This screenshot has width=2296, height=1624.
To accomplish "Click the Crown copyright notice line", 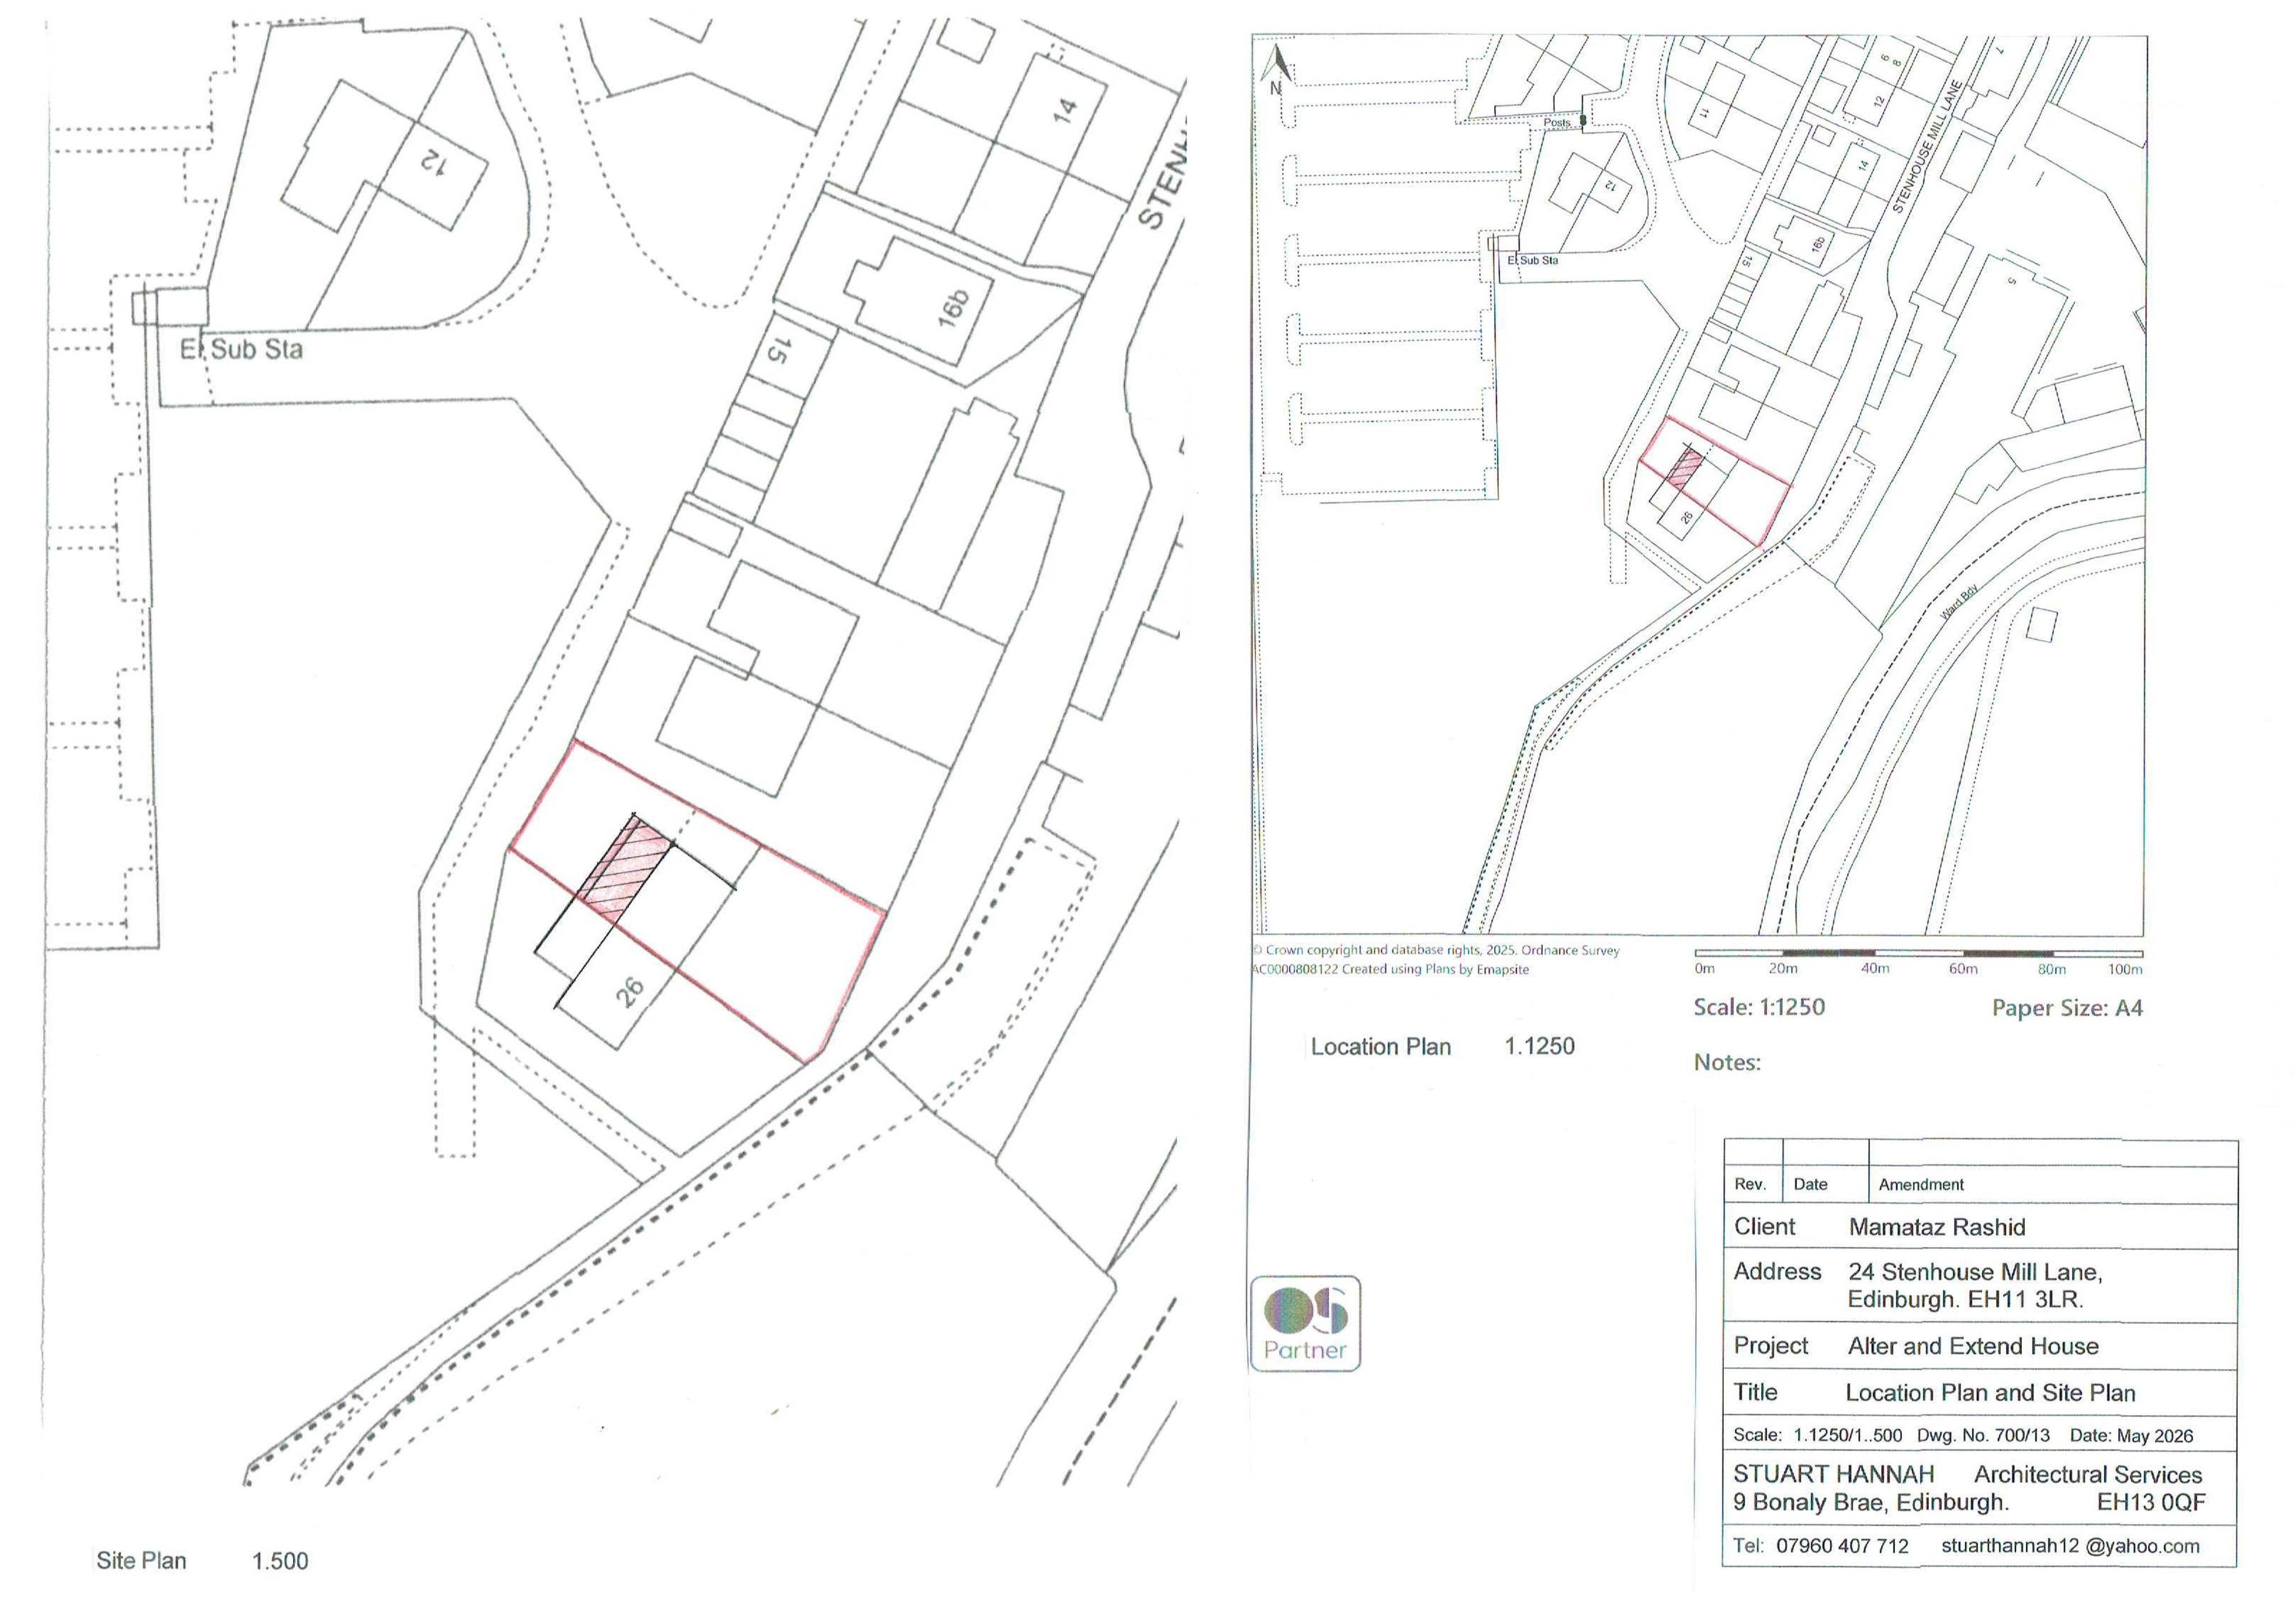I will click(x=1436, y=950).
